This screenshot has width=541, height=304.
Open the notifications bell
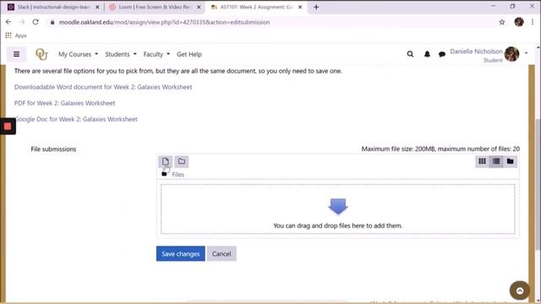[x=427, y=54]
